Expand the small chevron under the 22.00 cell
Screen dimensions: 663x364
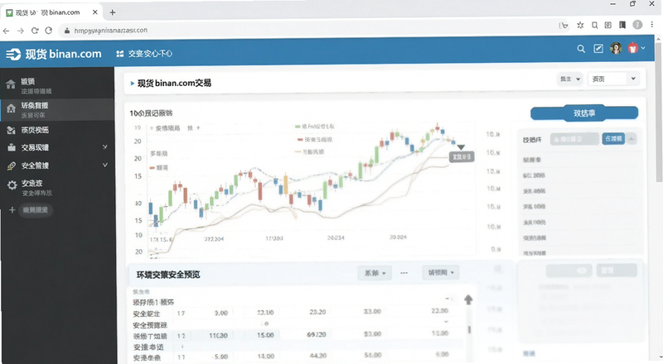[x=446, y=322]
